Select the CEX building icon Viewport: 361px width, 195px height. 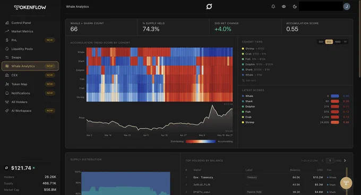tap(7, 75)
